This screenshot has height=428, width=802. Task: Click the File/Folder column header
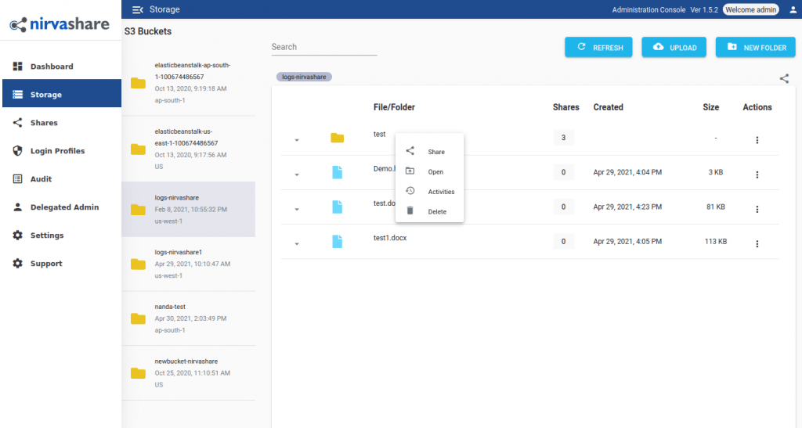[394, 107]
